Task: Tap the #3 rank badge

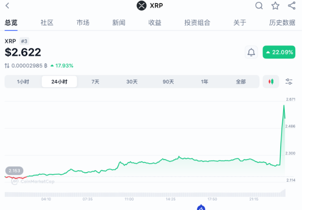Action: [x=24, y=41]
